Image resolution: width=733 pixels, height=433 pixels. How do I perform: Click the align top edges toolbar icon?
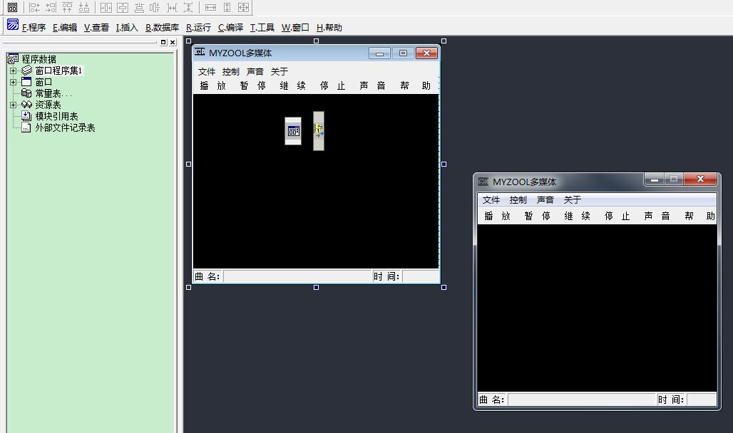(x=67, y=8)
